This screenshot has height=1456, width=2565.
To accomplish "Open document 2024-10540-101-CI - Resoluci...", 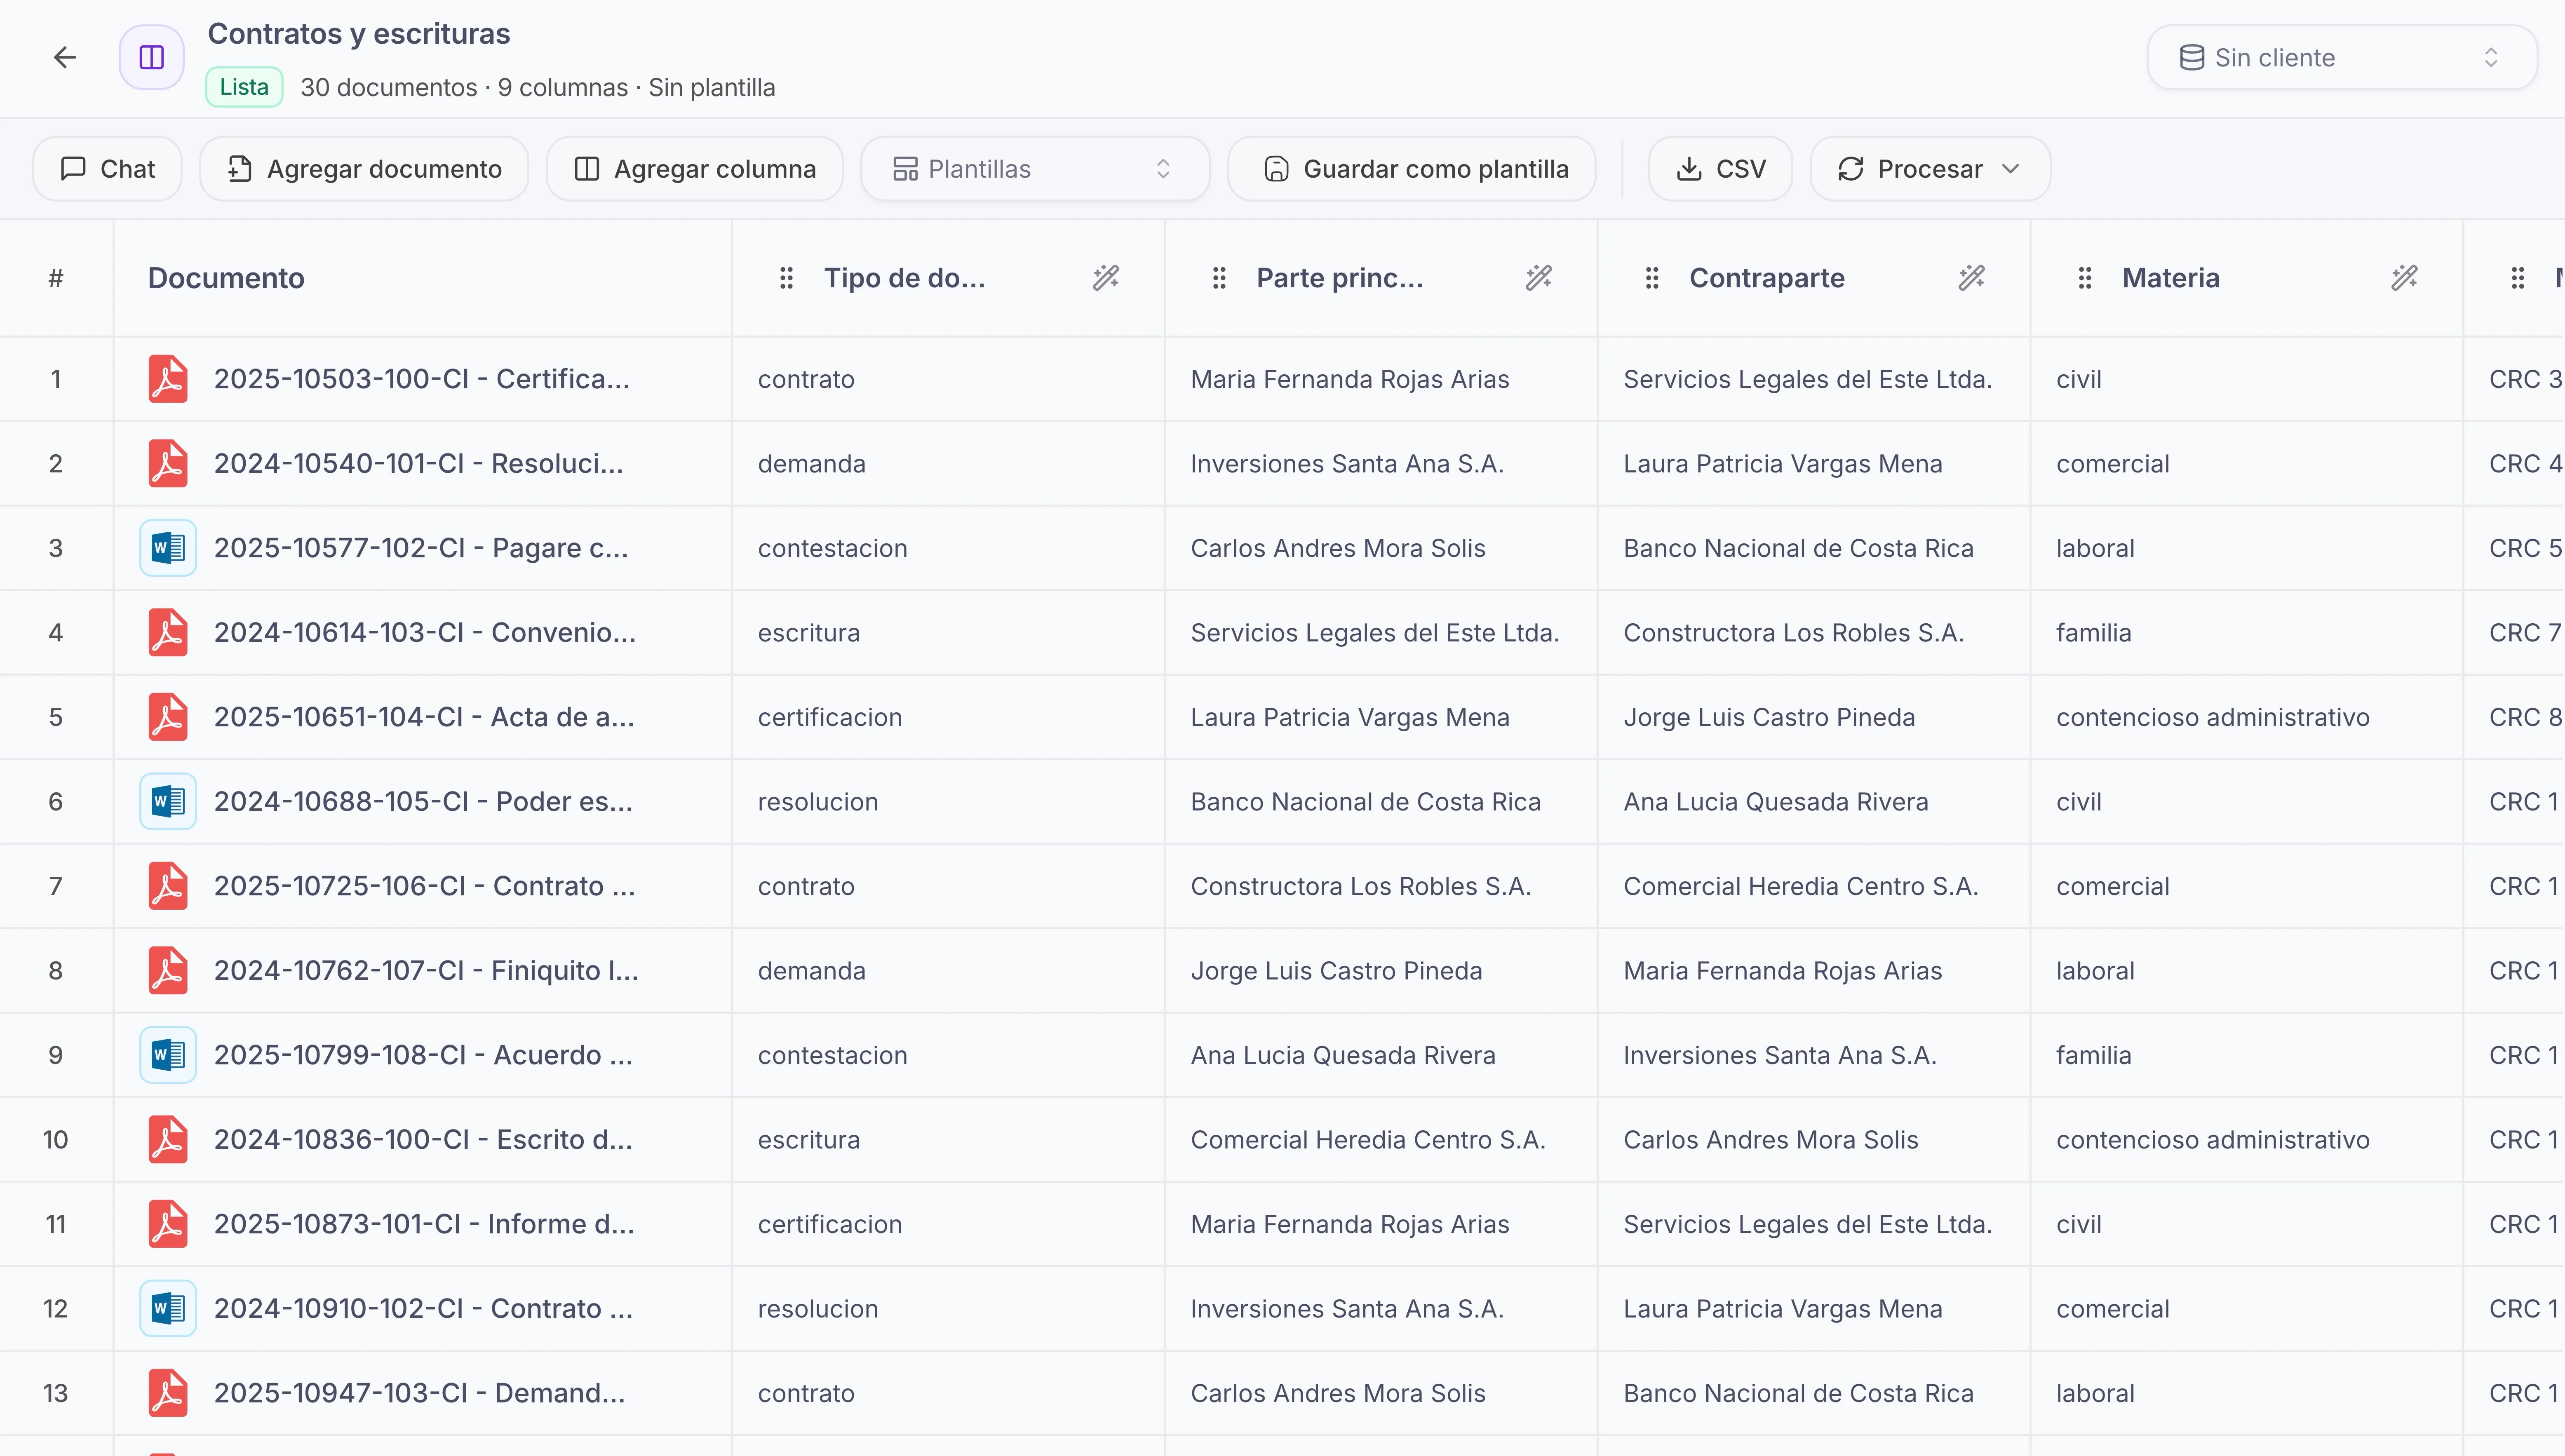I will (419, 464).
